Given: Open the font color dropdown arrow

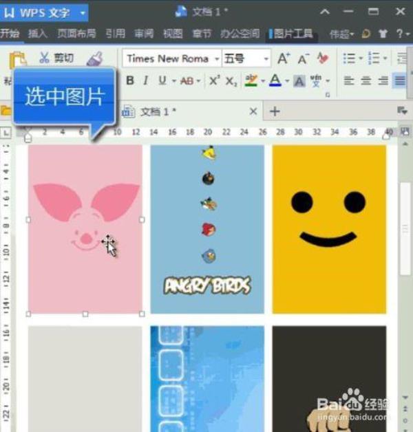Looking at the screenshot, I should pos(287,81).
